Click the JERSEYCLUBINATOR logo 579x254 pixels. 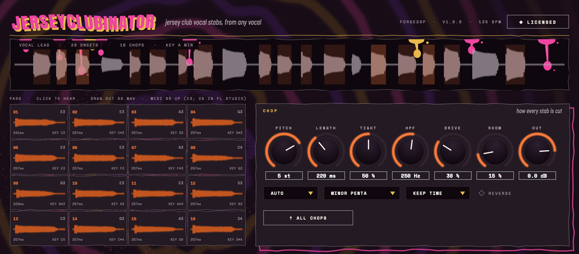point(84,22)
